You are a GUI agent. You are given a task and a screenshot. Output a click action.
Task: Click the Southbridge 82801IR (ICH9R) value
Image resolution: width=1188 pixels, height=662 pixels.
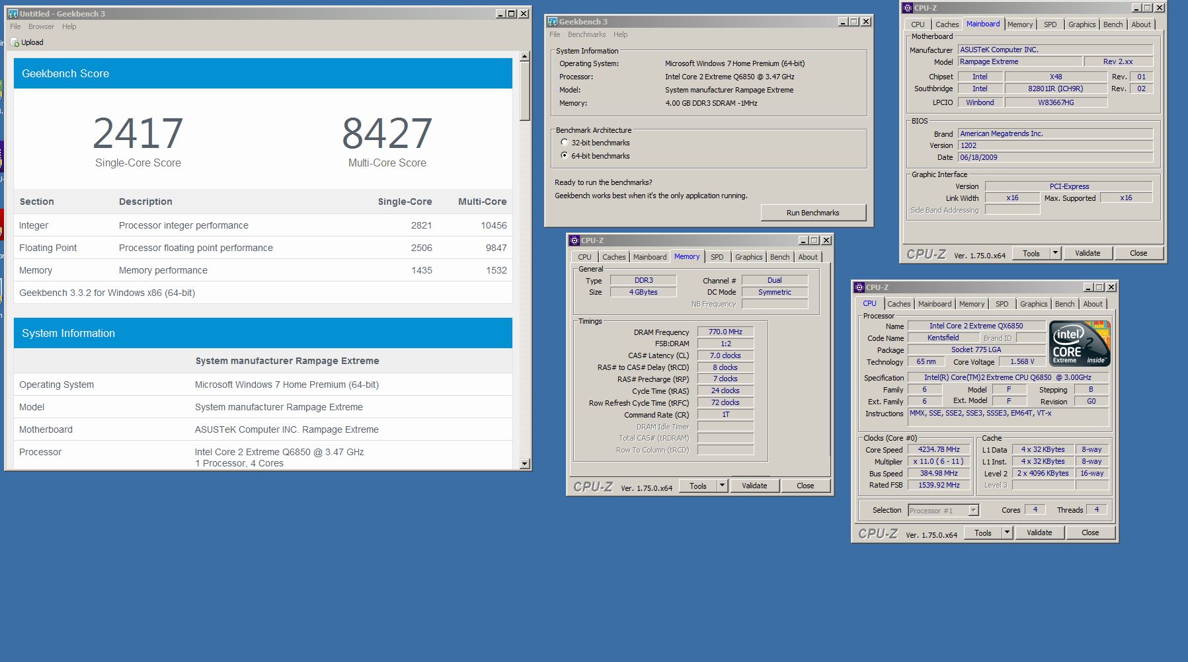pyautogui.click(x=1056, y=89)
